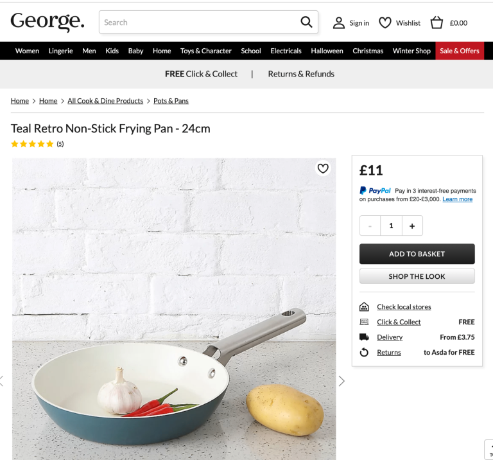Show next product image with right chevron

click(342, 381)
